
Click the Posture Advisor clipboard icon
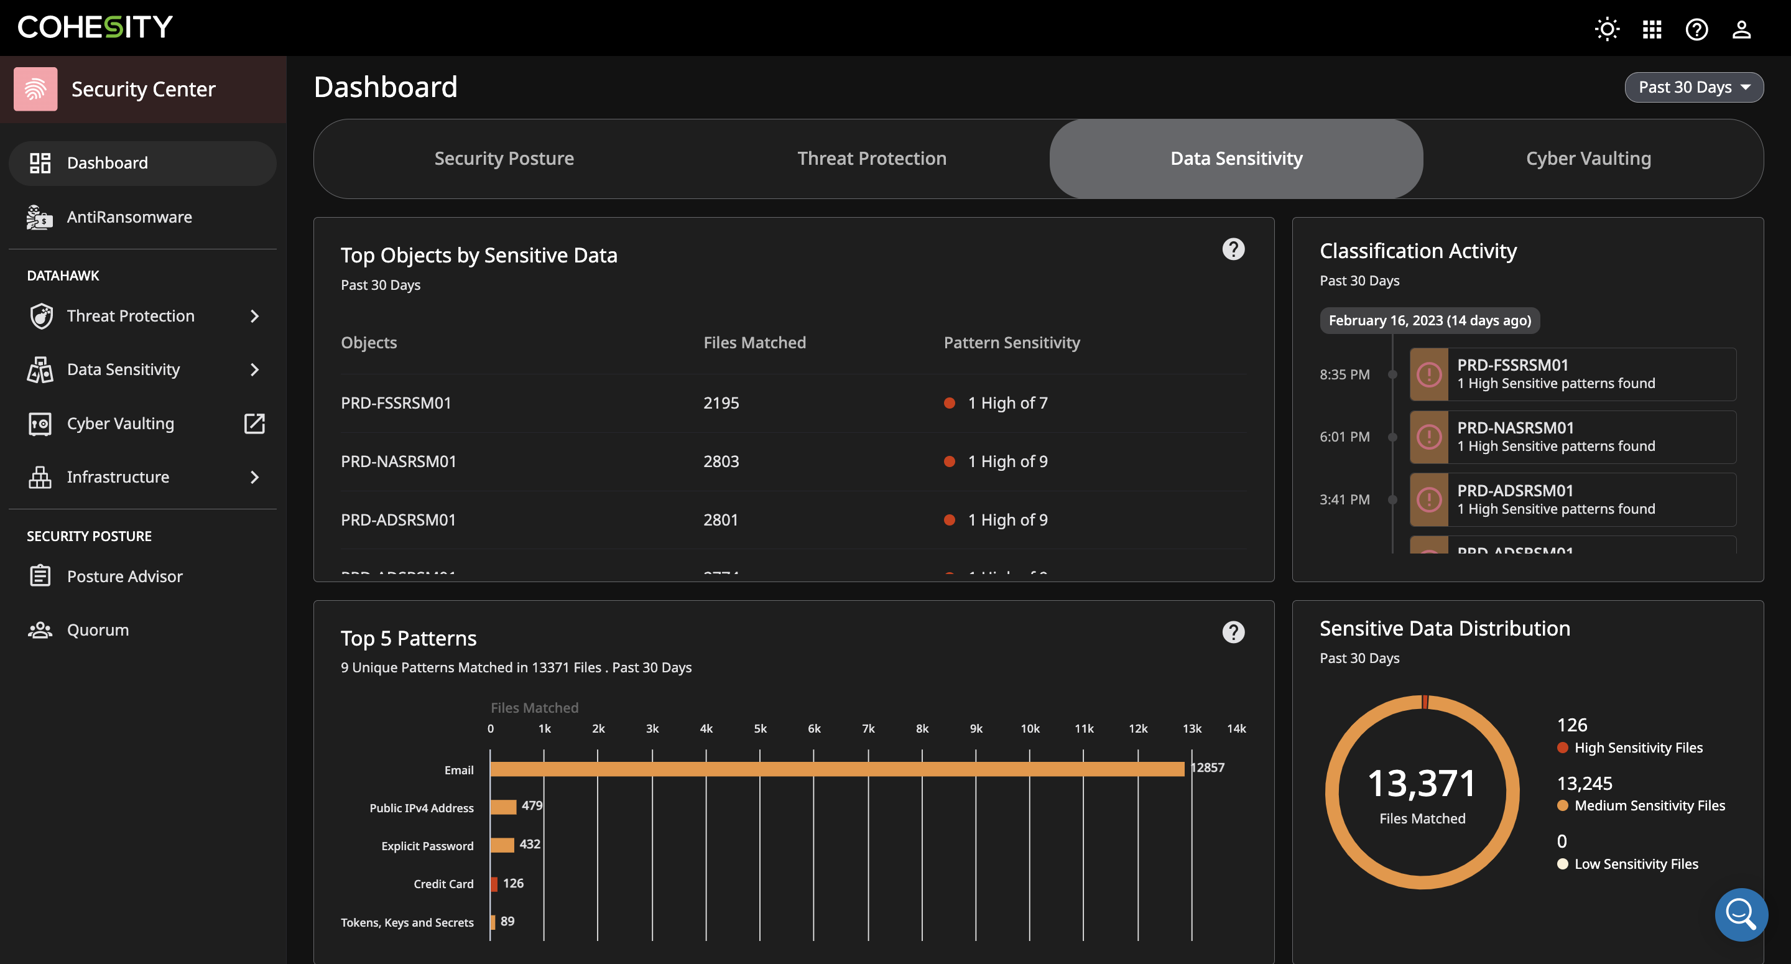40,576
